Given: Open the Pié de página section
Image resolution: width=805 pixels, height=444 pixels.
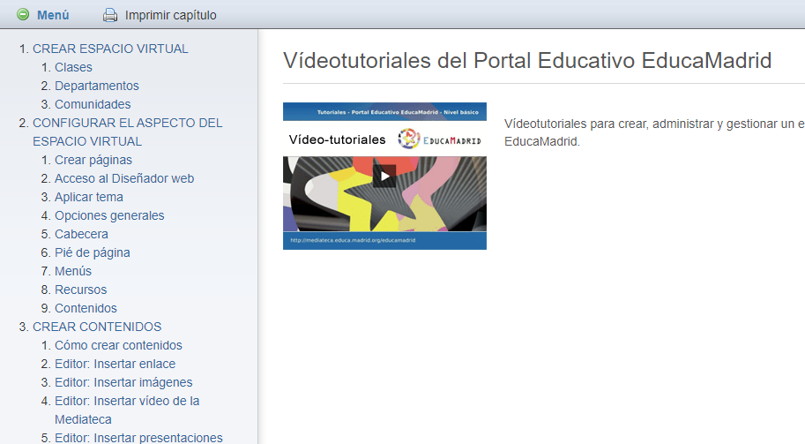Looking at the screenshot, I should [x=93, y=252].
